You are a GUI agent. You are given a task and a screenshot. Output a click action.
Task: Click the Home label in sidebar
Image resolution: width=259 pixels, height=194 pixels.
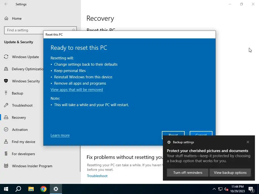pyautogui.click(x=17, y=18)
